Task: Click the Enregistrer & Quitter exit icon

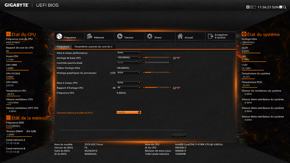Action: tap(210, 36)
